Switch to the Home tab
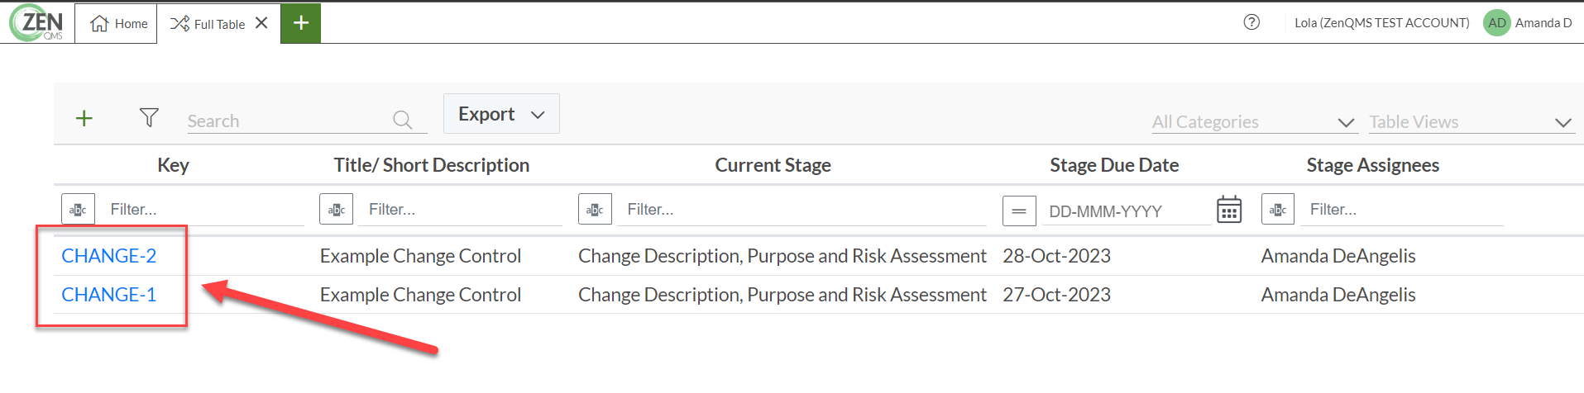The width and height of the screenshot is (1584, 393). pos(119,24)
